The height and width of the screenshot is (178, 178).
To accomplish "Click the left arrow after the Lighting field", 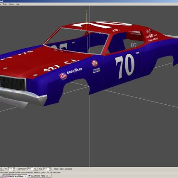I will [35, 169].
